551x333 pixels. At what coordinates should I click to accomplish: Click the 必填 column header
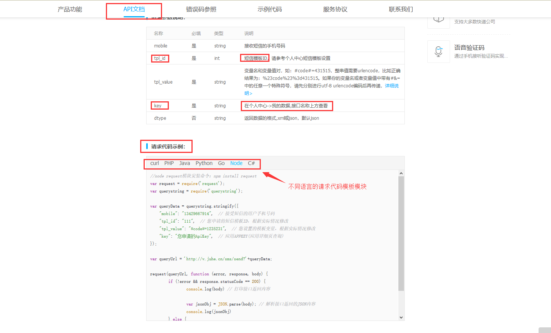196,33
